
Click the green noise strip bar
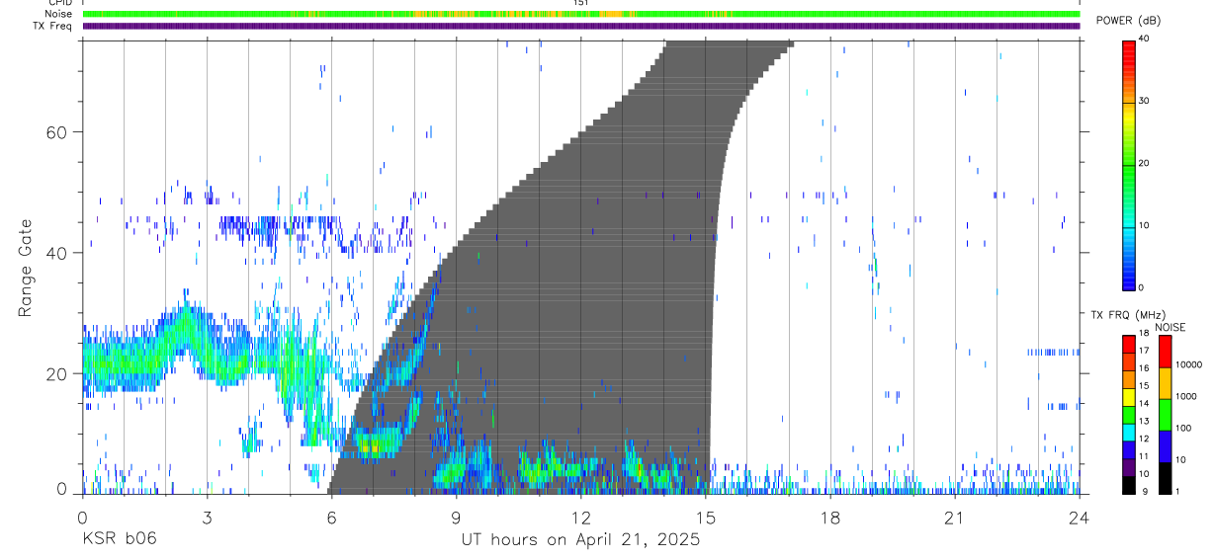tap(580, 14)
